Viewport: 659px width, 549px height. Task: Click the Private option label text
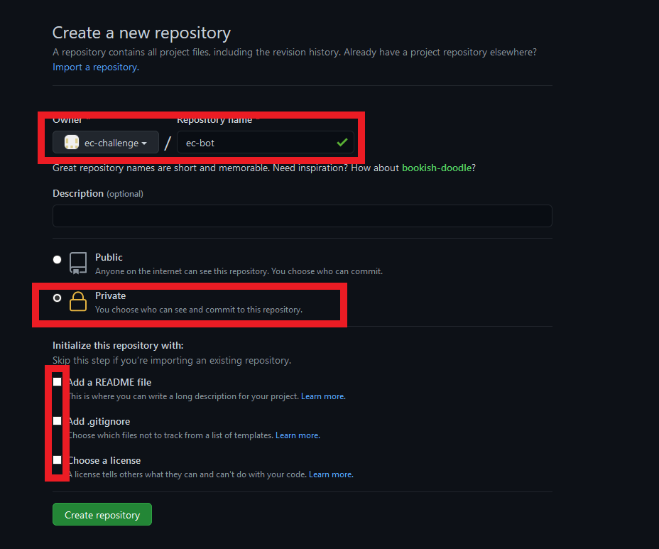[111, 295]
